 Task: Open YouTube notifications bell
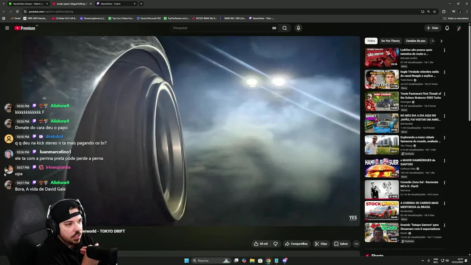click(447, 28)
